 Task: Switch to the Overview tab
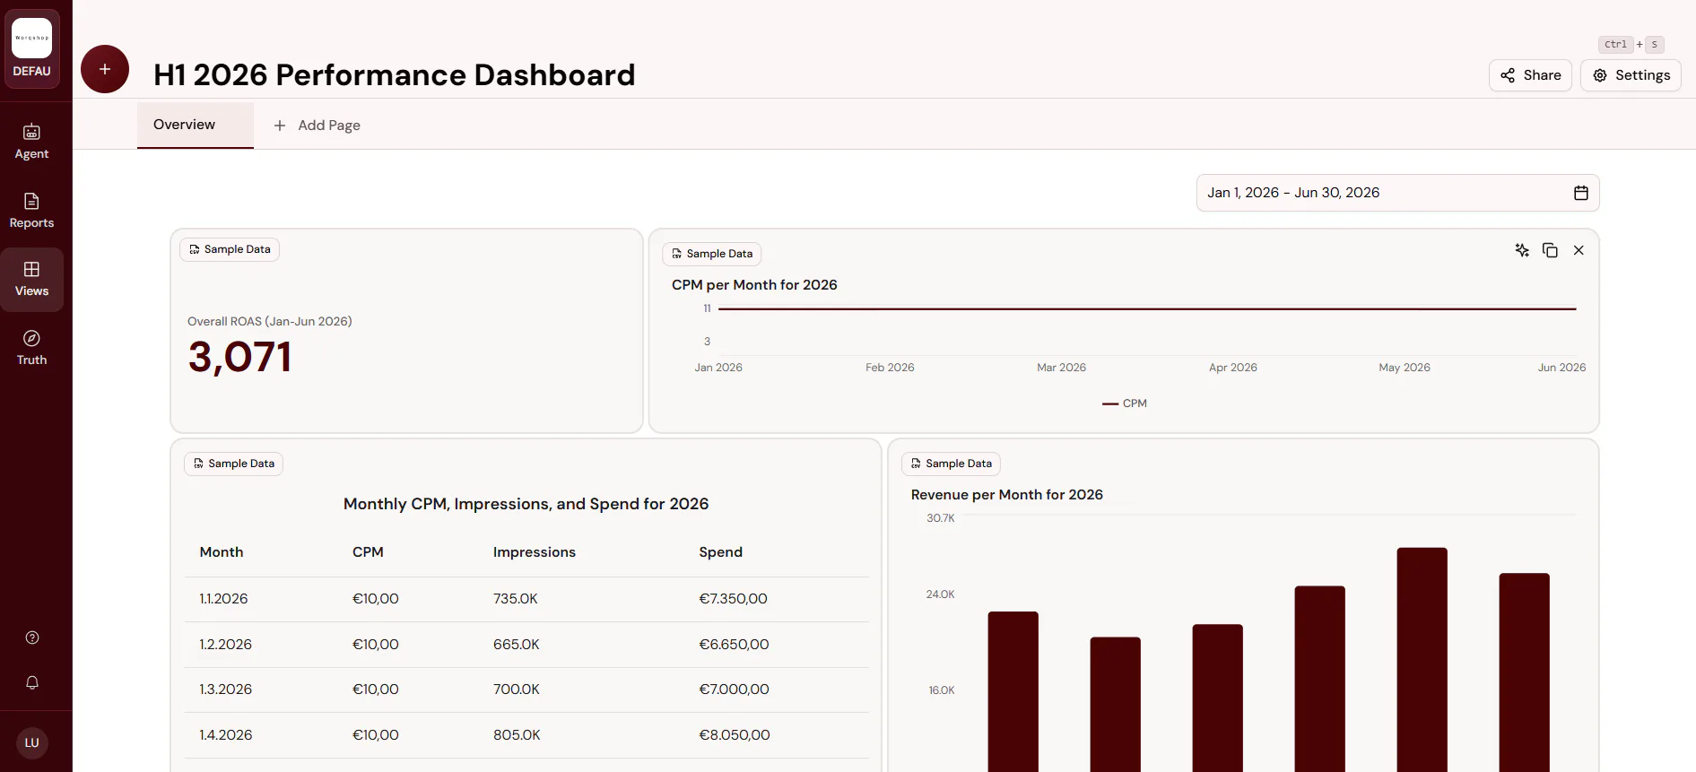[196, 125]
